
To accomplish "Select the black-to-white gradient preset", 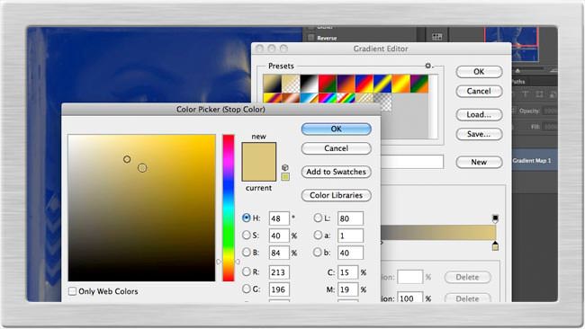I will coord(309,84).
